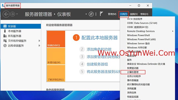This screenshot has height=100, width=178.
Task: Click 欢迎使用服务器管理器 heading text
Action: 59,25
